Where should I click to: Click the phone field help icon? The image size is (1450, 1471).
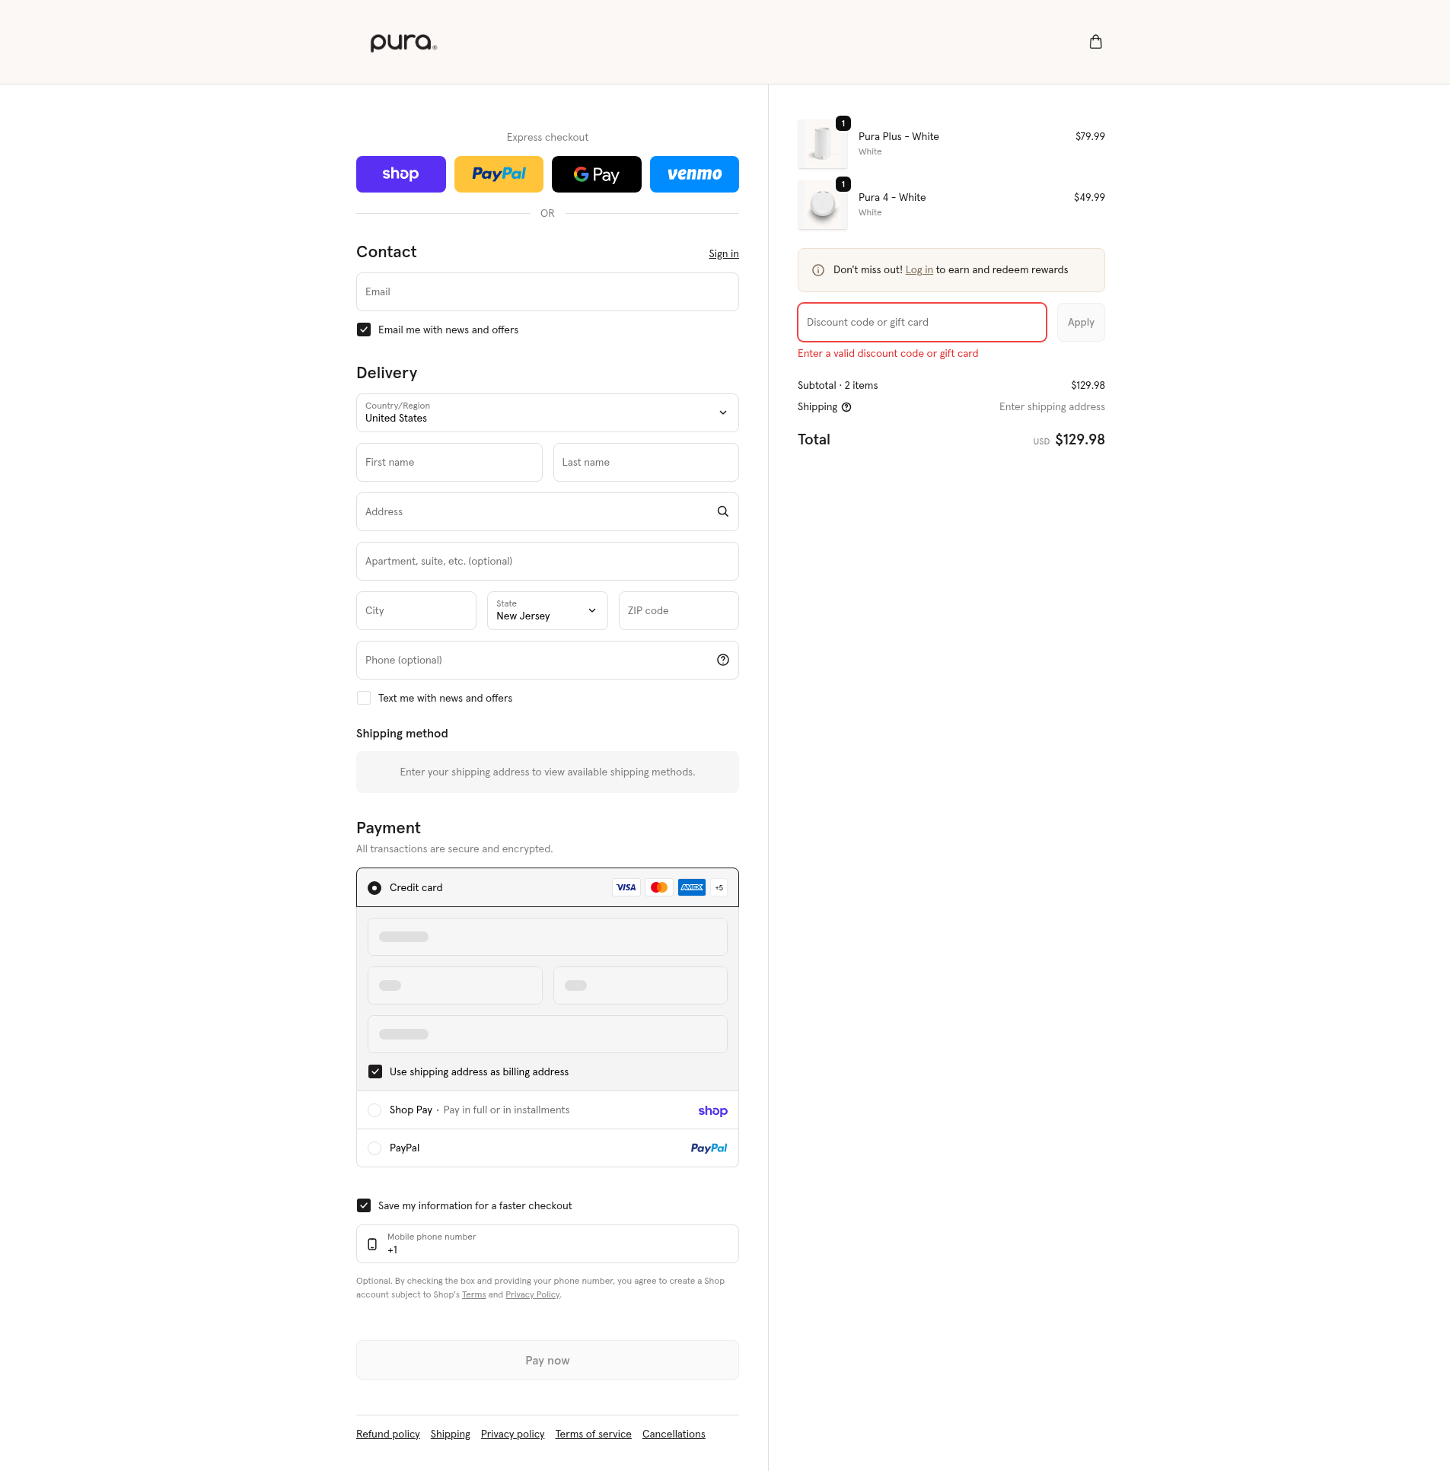722,660
